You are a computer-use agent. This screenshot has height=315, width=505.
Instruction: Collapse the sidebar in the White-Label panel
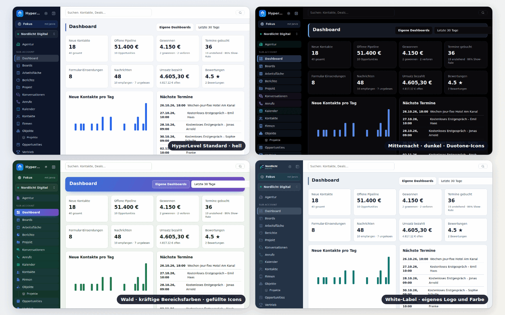coord(297,167)
